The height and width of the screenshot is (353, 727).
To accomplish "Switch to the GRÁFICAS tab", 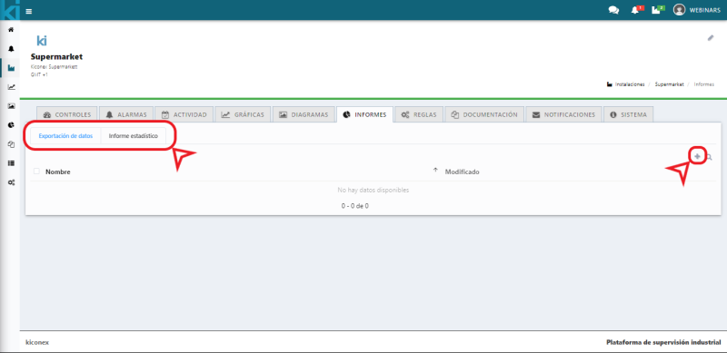I will tap(243, 114).
